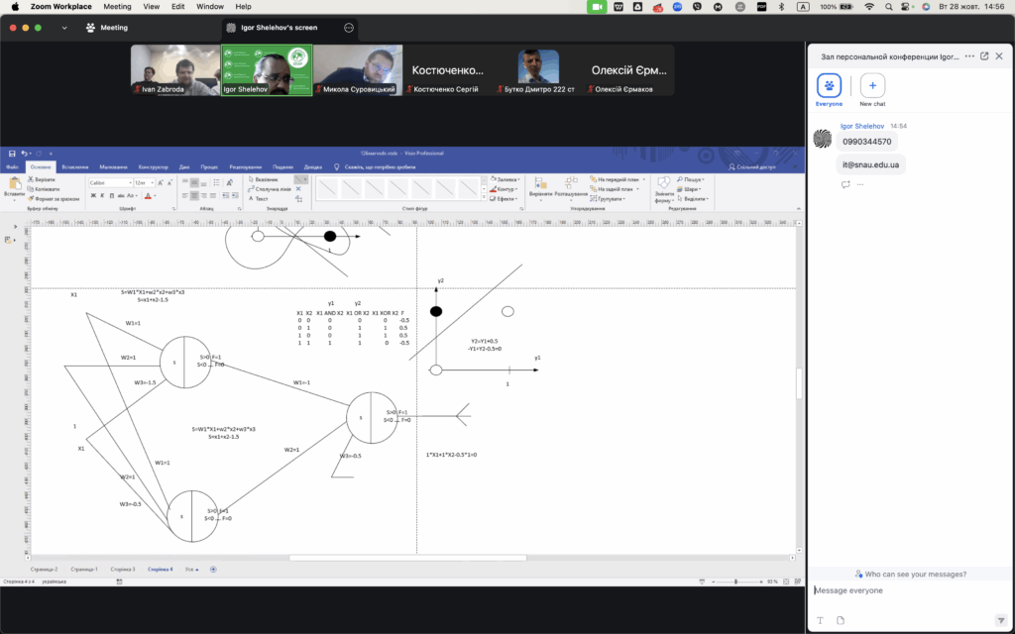Viewport: 1015px width, 634px height.
Task: Select the Everyone chat channel icon
Action: tap(829, 85)
